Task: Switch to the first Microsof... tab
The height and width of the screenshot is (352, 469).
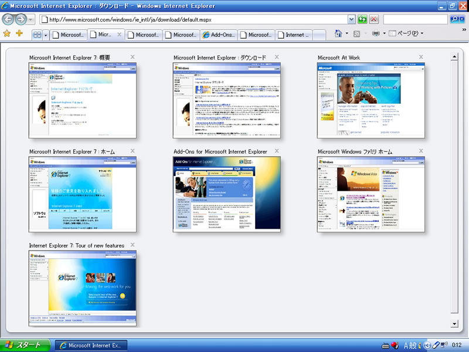Action: (x=68, y=35)
